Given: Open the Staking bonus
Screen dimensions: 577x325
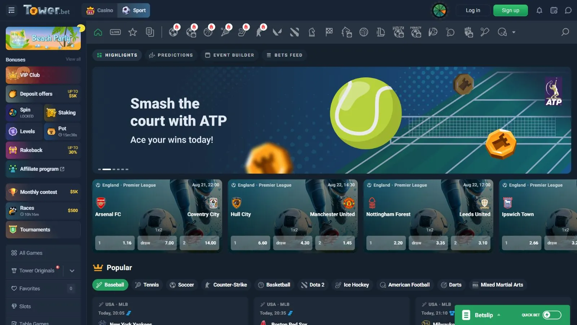Looking at the screenshot, I should (62, 113).
